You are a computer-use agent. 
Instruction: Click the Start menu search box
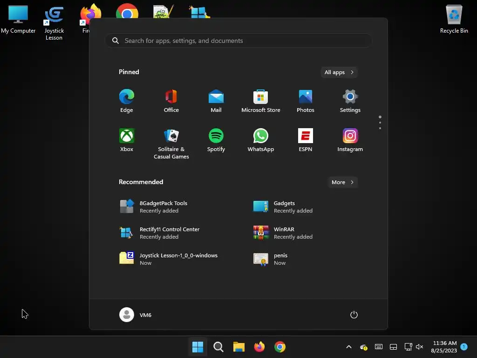[238, 41]
